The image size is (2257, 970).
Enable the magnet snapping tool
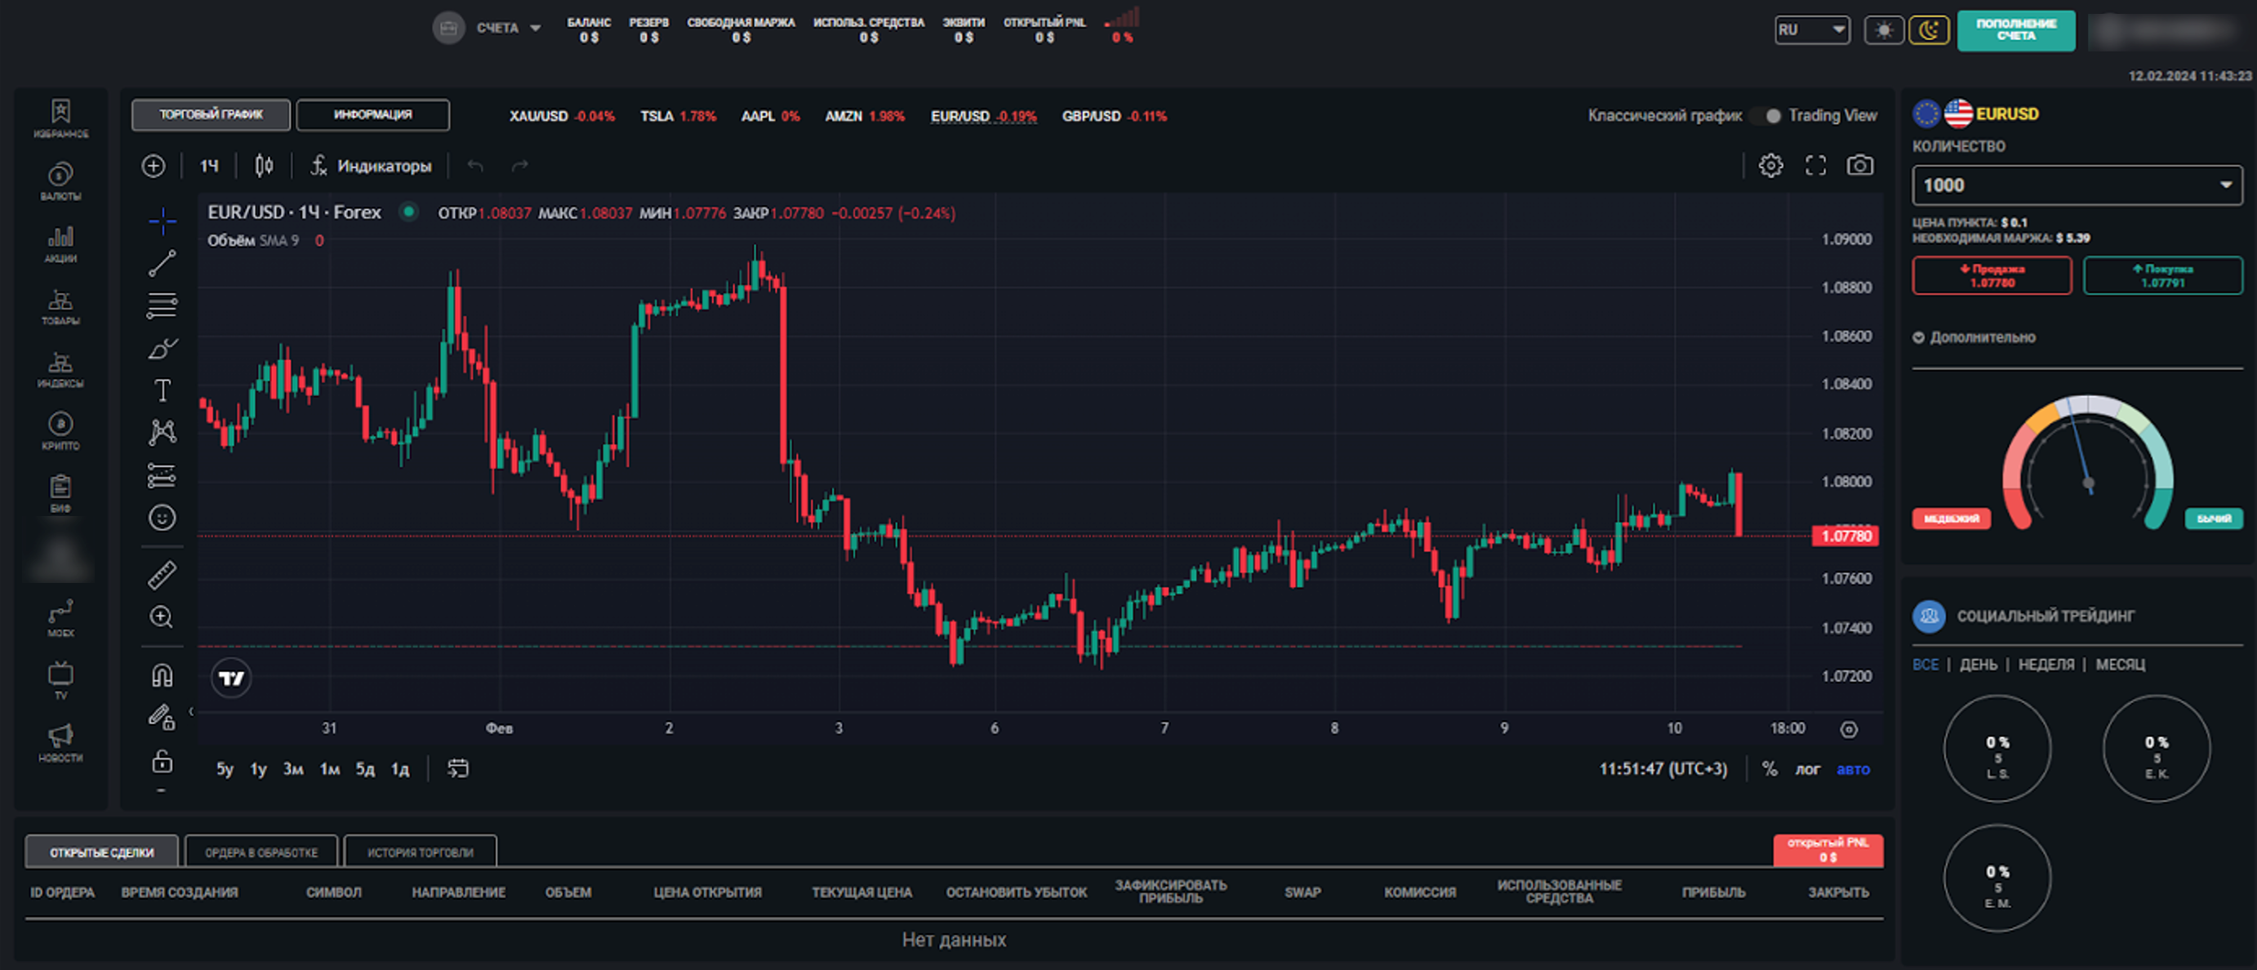coord(162,674)
